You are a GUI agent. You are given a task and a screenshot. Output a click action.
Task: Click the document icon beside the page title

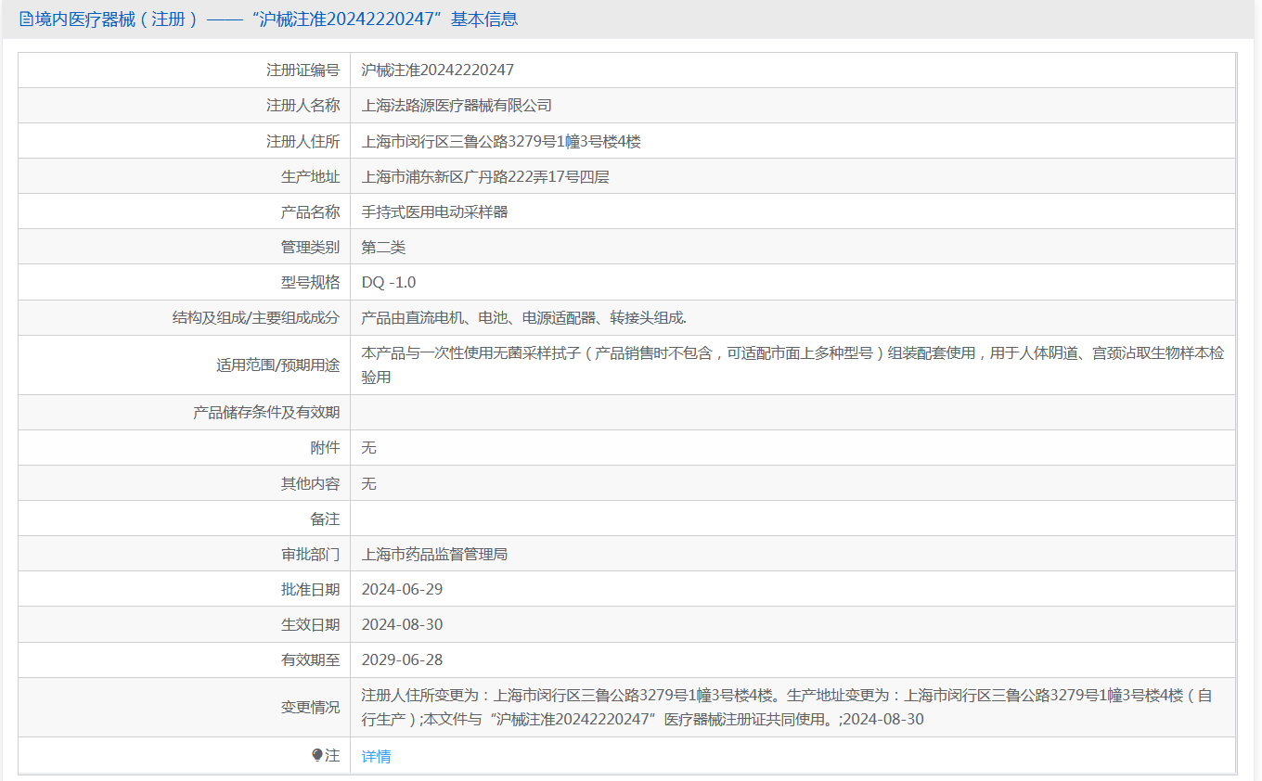click(x=26, y=19)
